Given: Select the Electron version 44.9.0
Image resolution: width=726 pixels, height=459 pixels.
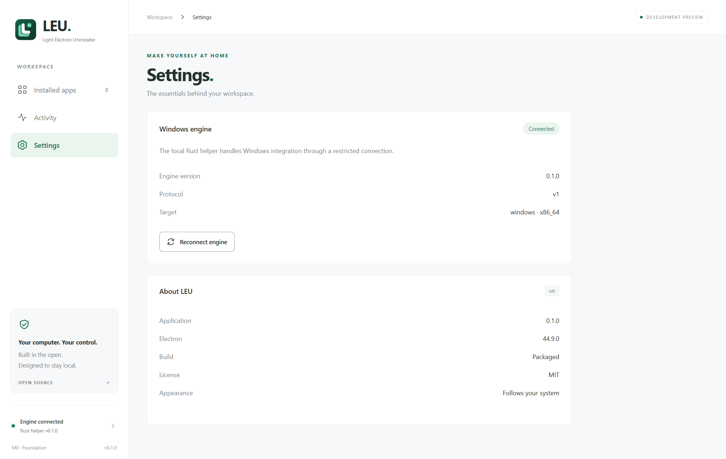Looking at the screenshot, I should [x=551, y=338].
